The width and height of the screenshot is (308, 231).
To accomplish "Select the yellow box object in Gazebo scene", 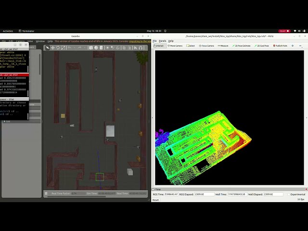I will click(63, 115).
